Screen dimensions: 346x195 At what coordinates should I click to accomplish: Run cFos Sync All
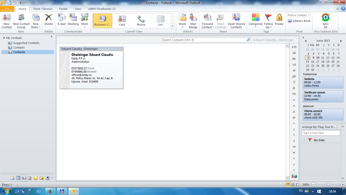(326, 21)
